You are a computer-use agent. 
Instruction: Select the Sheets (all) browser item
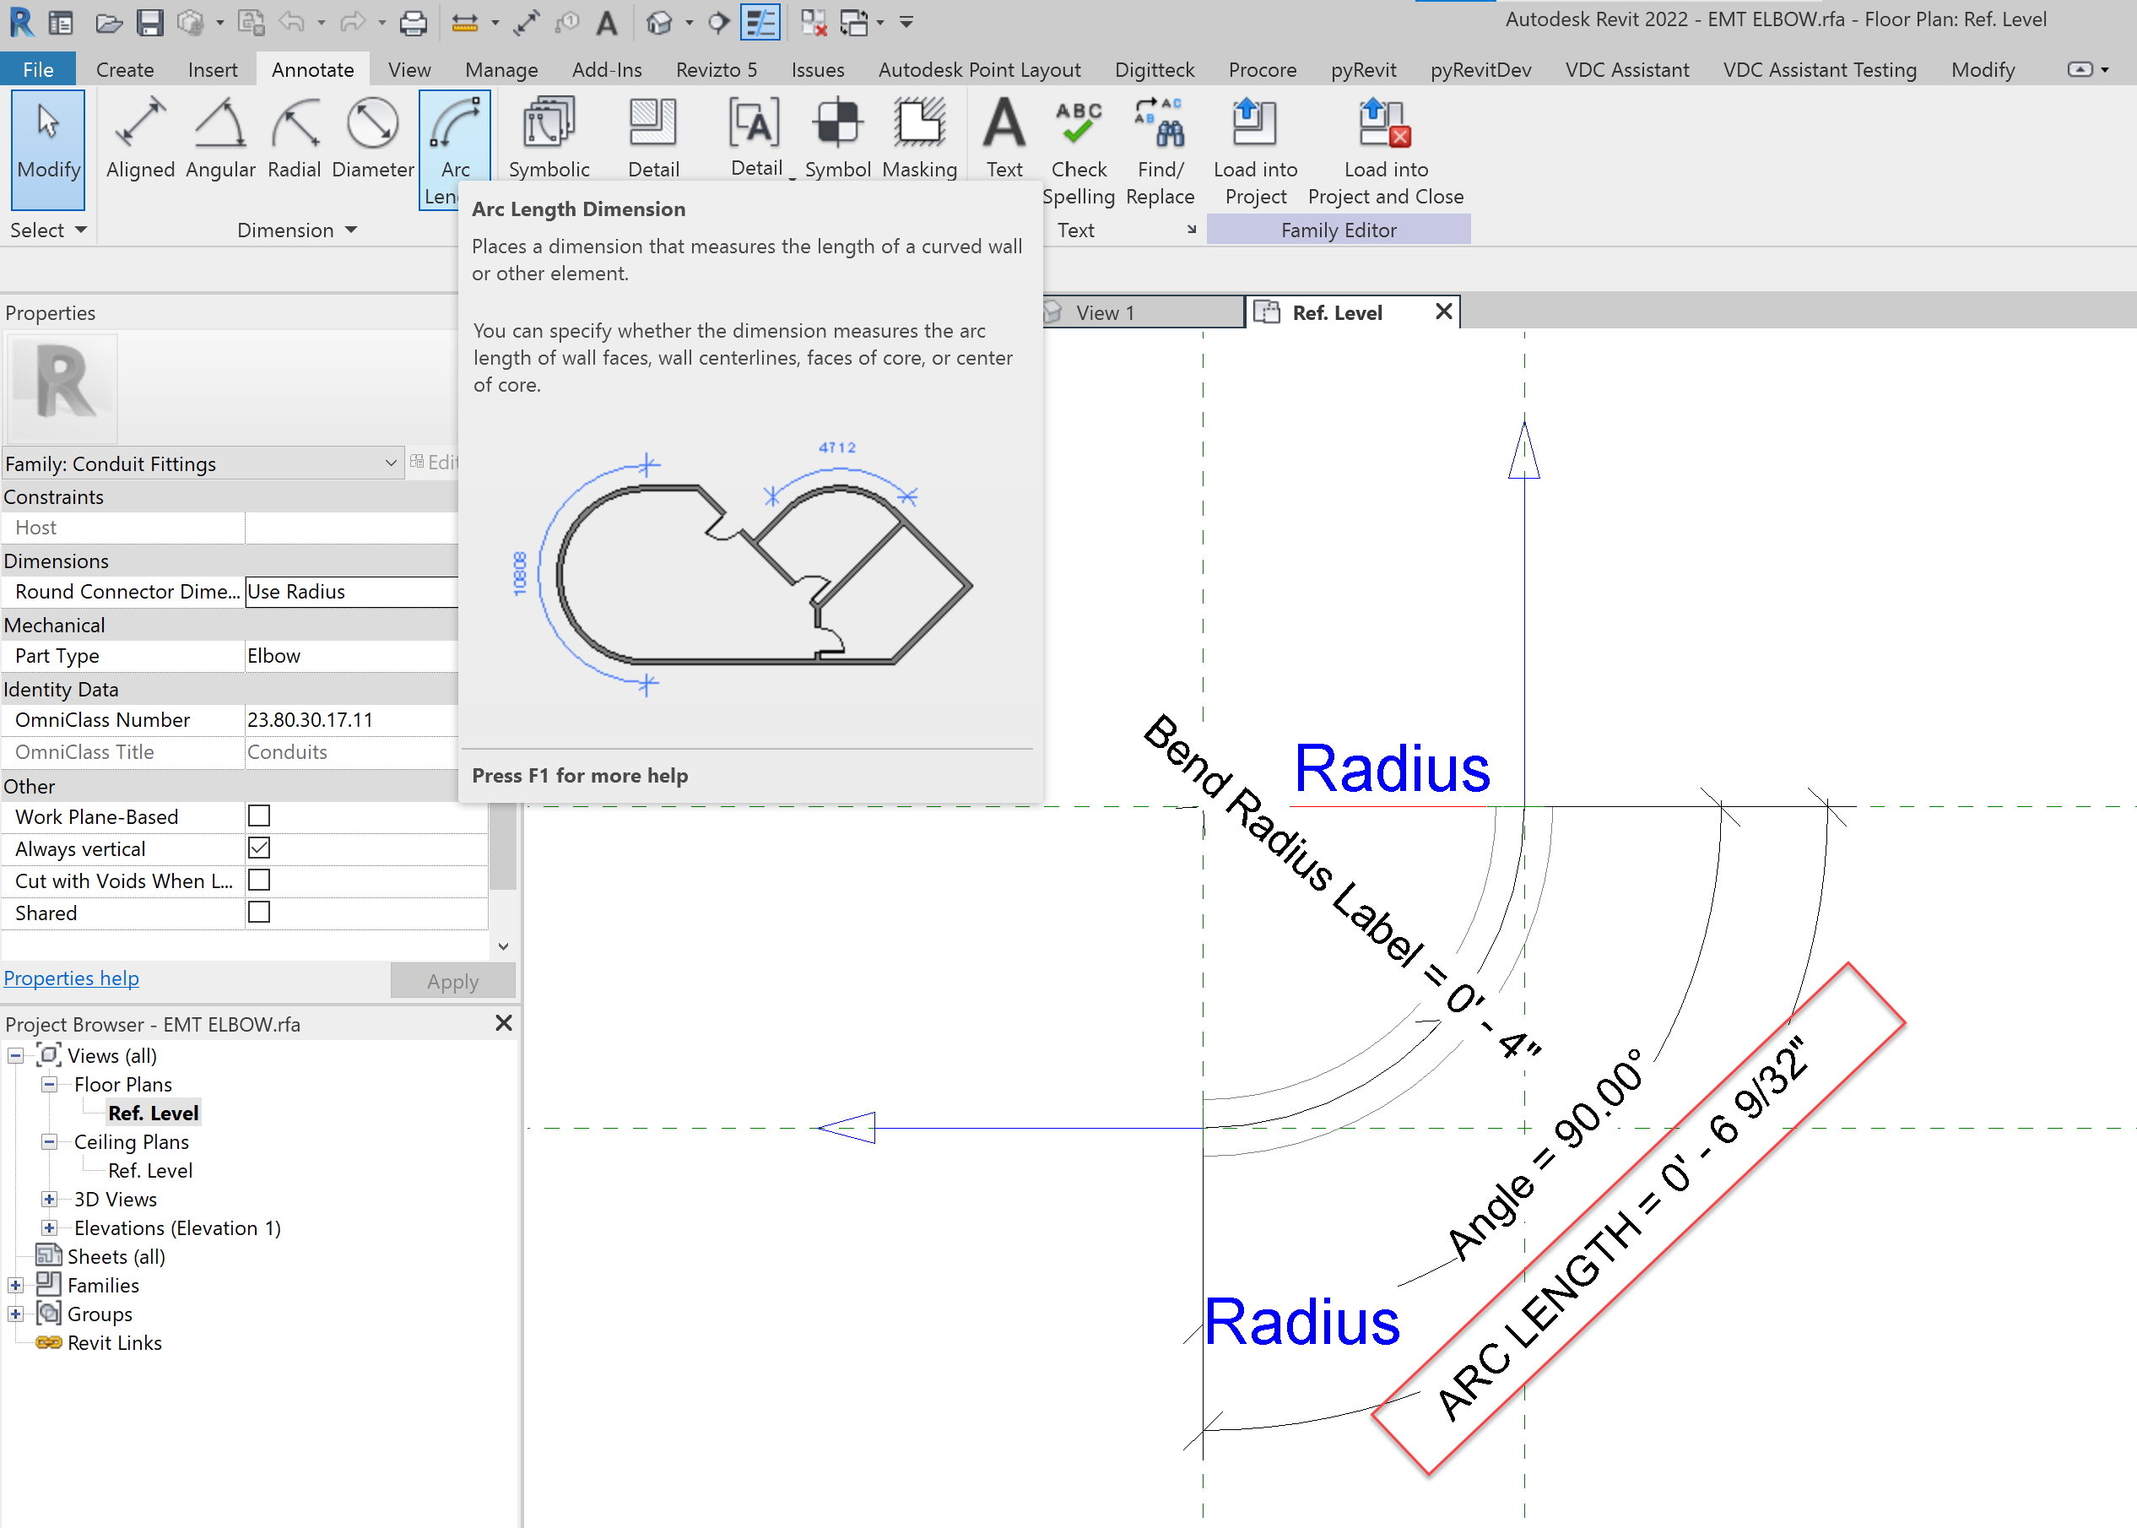pos(116,1256)
